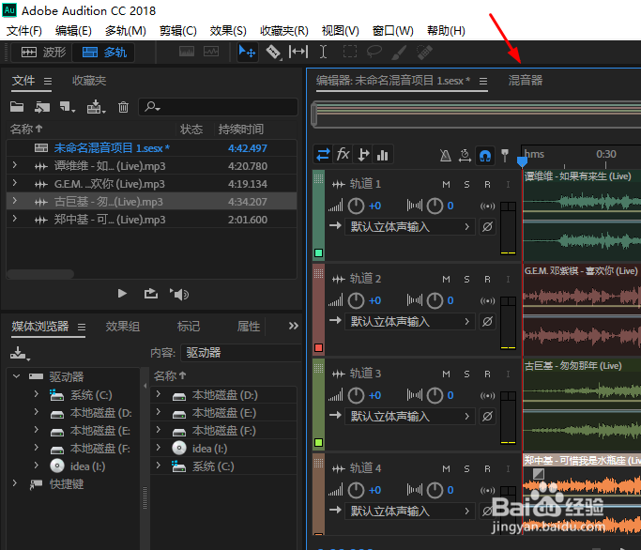641x550 pixels.
Task: Mute 轨道 1 with M button
Action: tap(446, 184)
